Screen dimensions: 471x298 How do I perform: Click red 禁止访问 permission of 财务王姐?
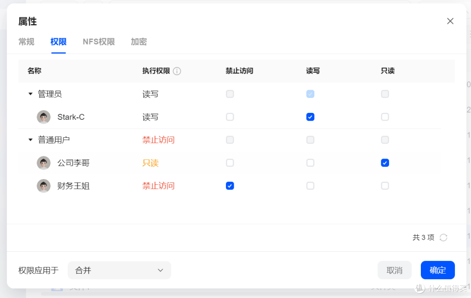(x=158, y=186)
